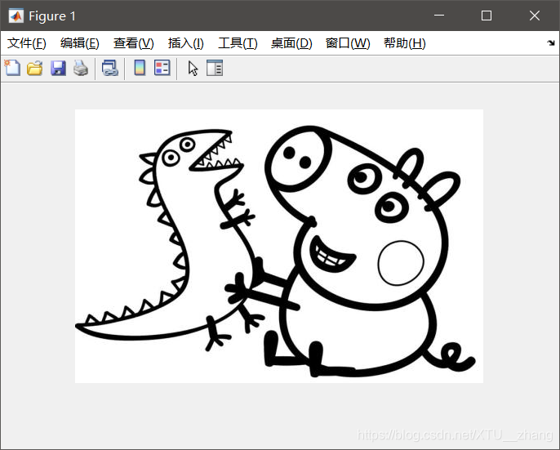This screenshot has height=450, width=560.
Task: Activate the Edit Plot arrow tool
Action: coord(193,69)
